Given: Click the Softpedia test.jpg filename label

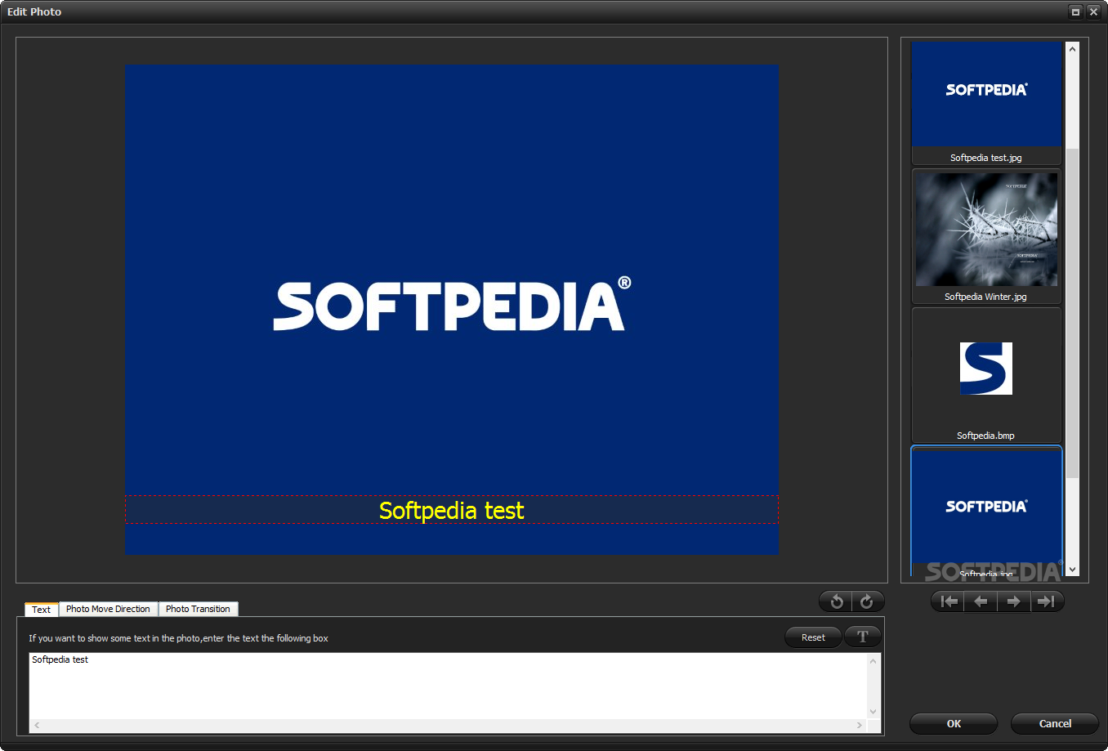Looking at the screenshot, I should point(985,158).
